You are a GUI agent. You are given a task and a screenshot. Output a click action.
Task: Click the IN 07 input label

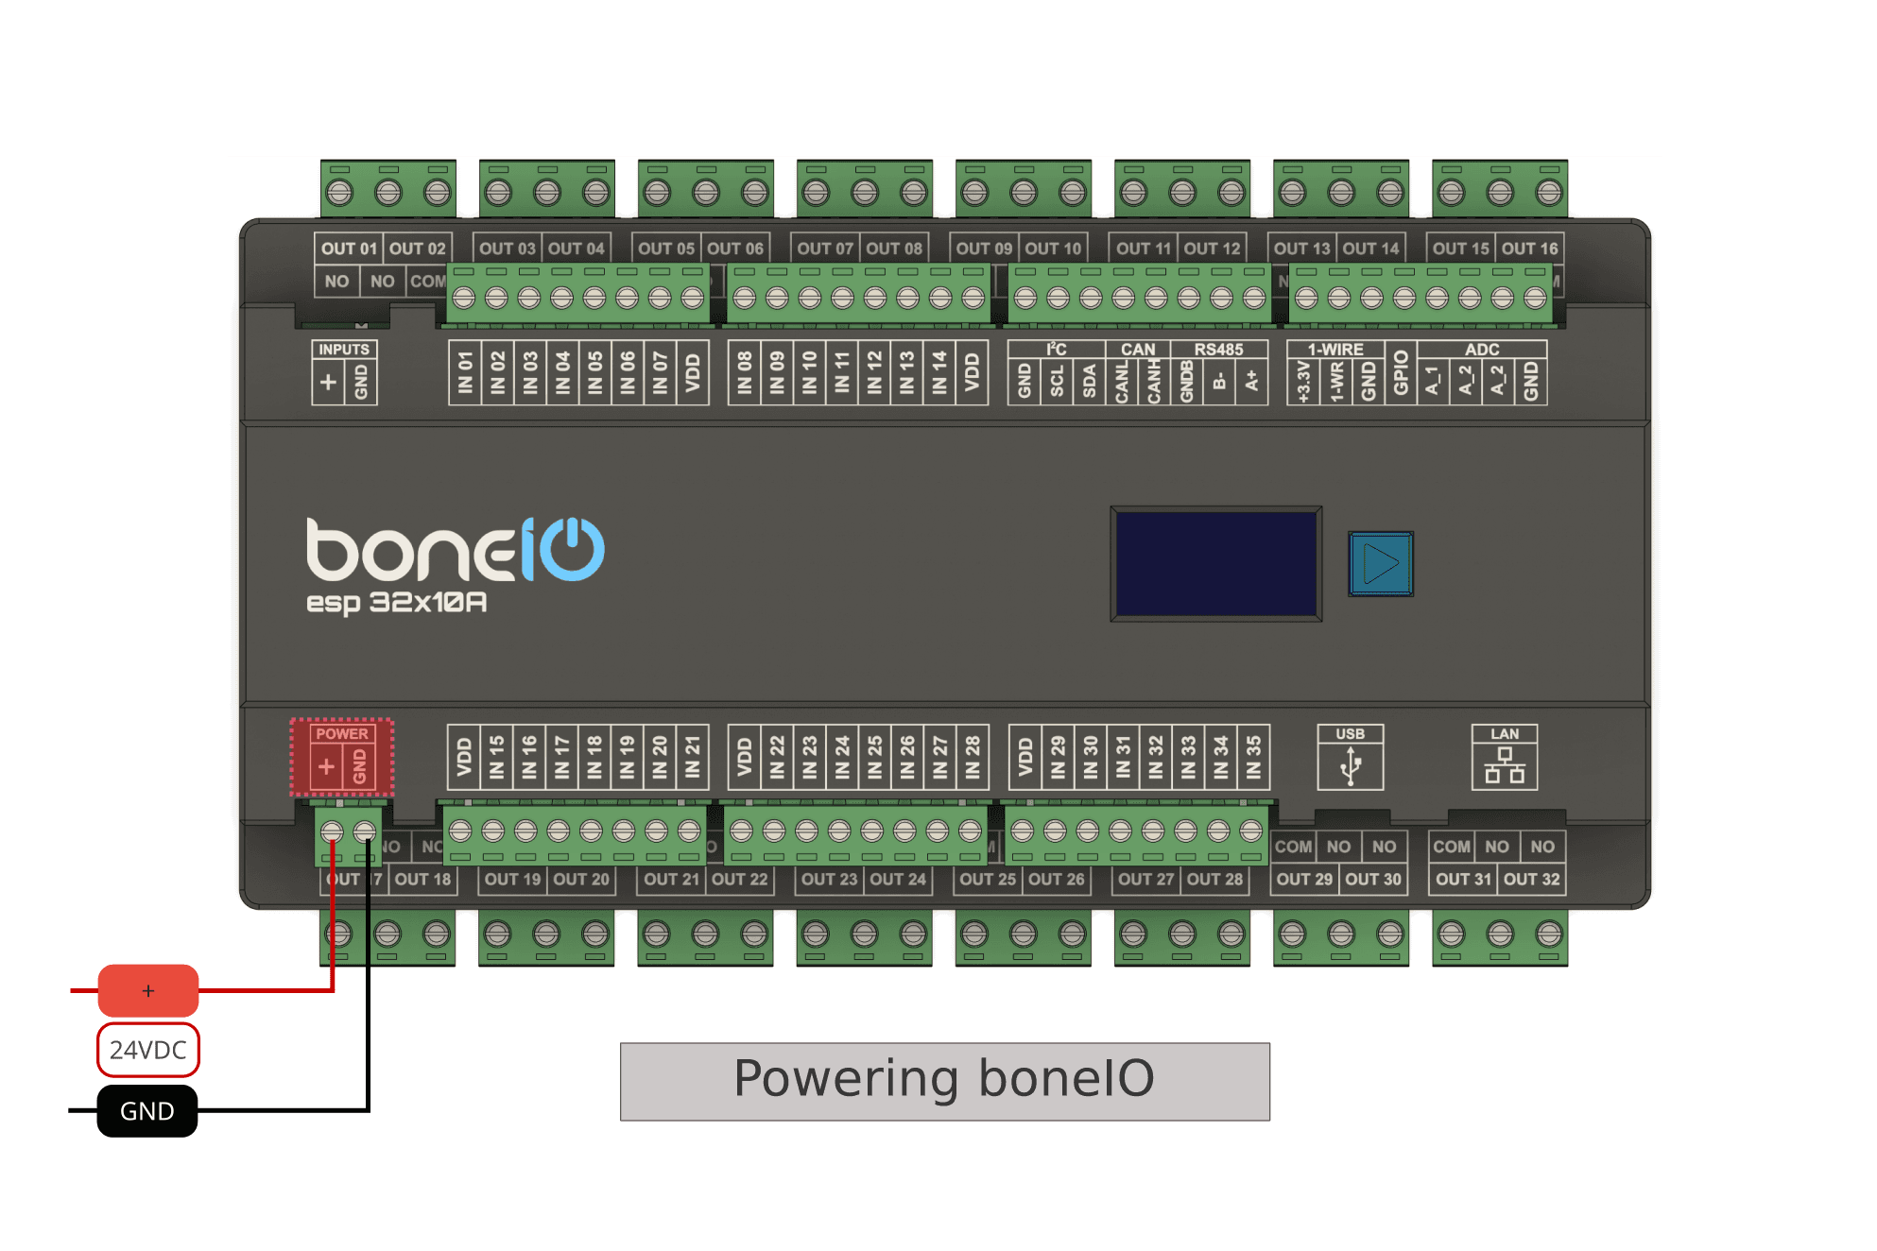click(660, 372)
